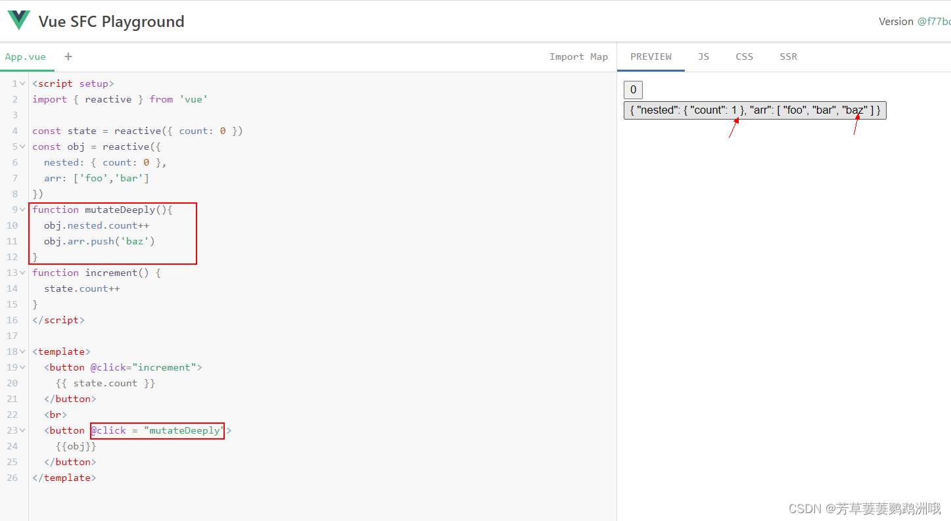Click the <br> tag in code
Image resolution: width=951 pixels, height=521 pixels.
pos(55,415)
